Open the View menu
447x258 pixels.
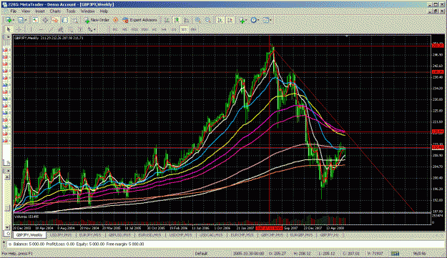point(26,11)
